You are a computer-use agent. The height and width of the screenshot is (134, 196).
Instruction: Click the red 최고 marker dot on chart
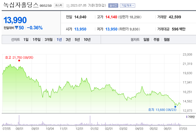click(x=19, y=61)
